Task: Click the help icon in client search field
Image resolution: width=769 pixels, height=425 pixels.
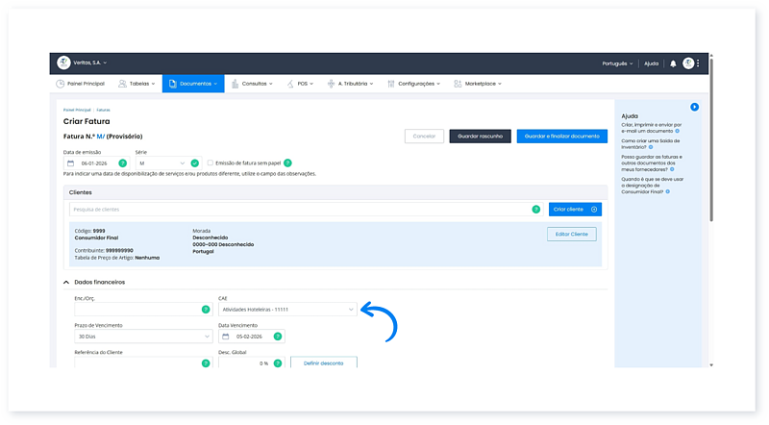Action: pyautogui.click(x=536, y=209)
